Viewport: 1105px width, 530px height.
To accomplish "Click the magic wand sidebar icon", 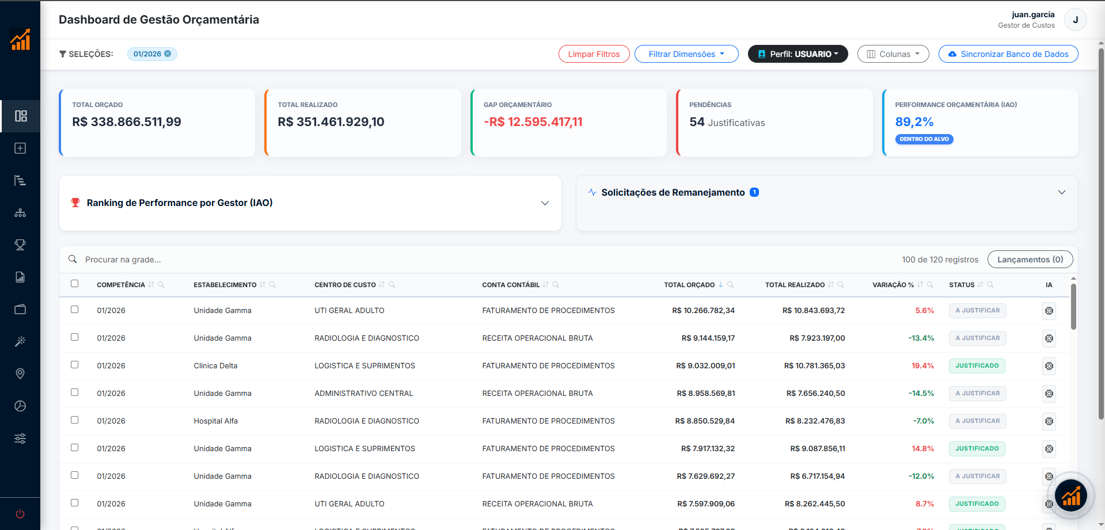I will pyautogui.click(x=20, y=342).
